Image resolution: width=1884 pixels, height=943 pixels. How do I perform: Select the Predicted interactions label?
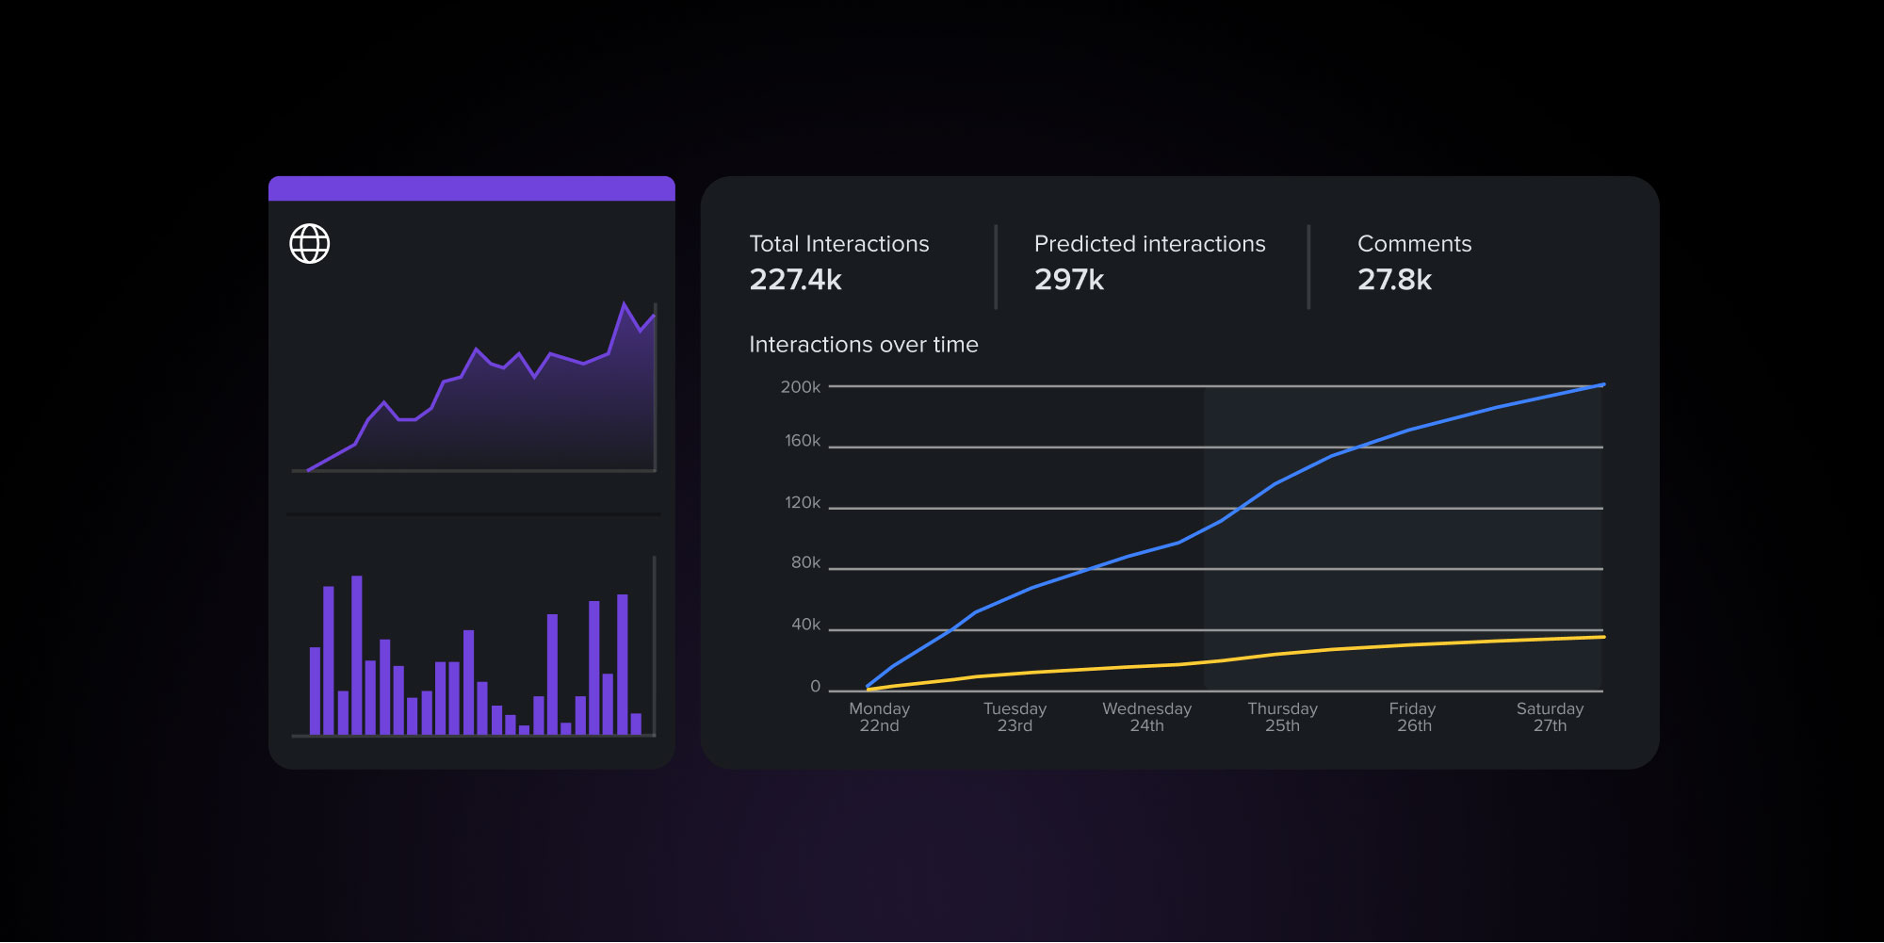(x=1149, y=244)
